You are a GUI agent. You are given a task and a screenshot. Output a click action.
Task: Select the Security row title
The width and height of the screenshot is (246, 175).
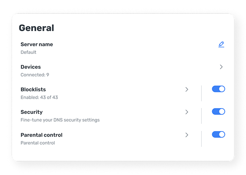pyautogui.click(x=32, y=112)
